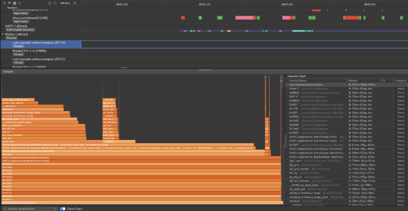Select the do_futex flame bar

(x=110, y=112)
